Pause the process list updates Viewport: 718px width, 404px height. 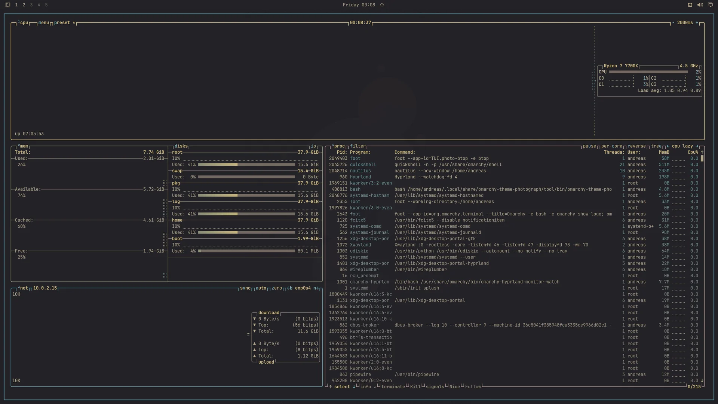(589, 146)
